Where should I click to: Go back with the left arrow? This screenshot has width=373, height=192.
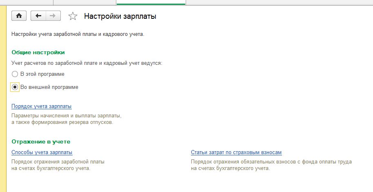(x=39, y=16)
